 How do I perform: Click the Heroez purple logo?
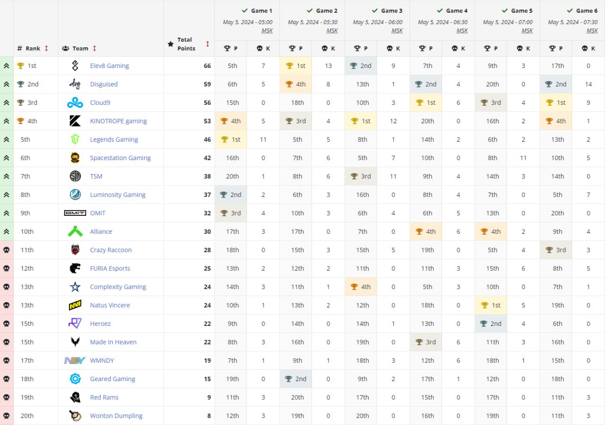(75, 323)
